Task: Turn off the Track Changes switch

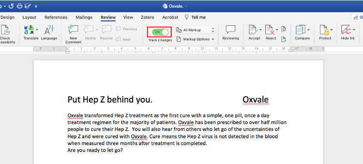Action: click(160, 32)
